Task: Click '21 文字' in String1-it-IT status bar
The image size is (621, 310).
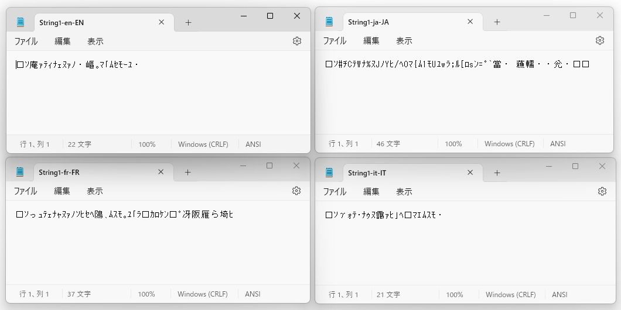Action: tap(388, 295)
